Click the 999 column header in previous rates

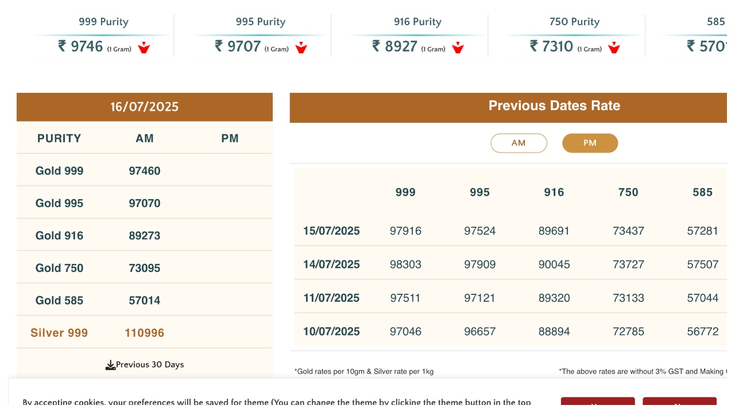405,193
